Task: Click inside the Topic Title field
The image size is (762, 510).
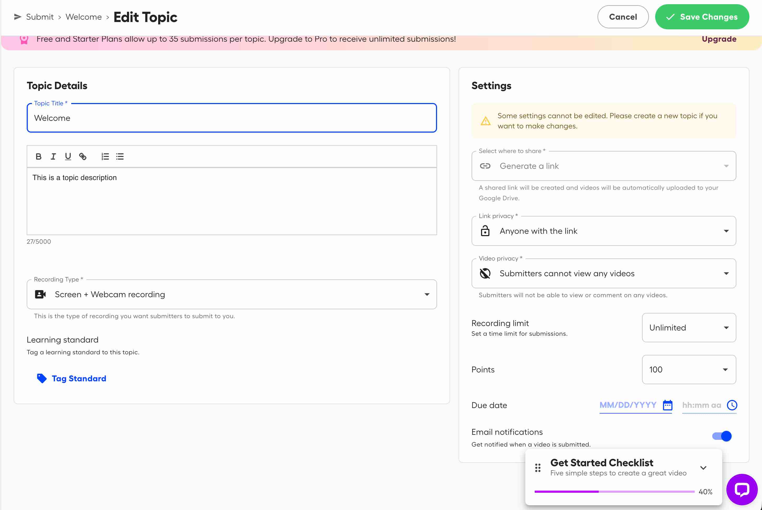Action: click(x=231, y=118)
